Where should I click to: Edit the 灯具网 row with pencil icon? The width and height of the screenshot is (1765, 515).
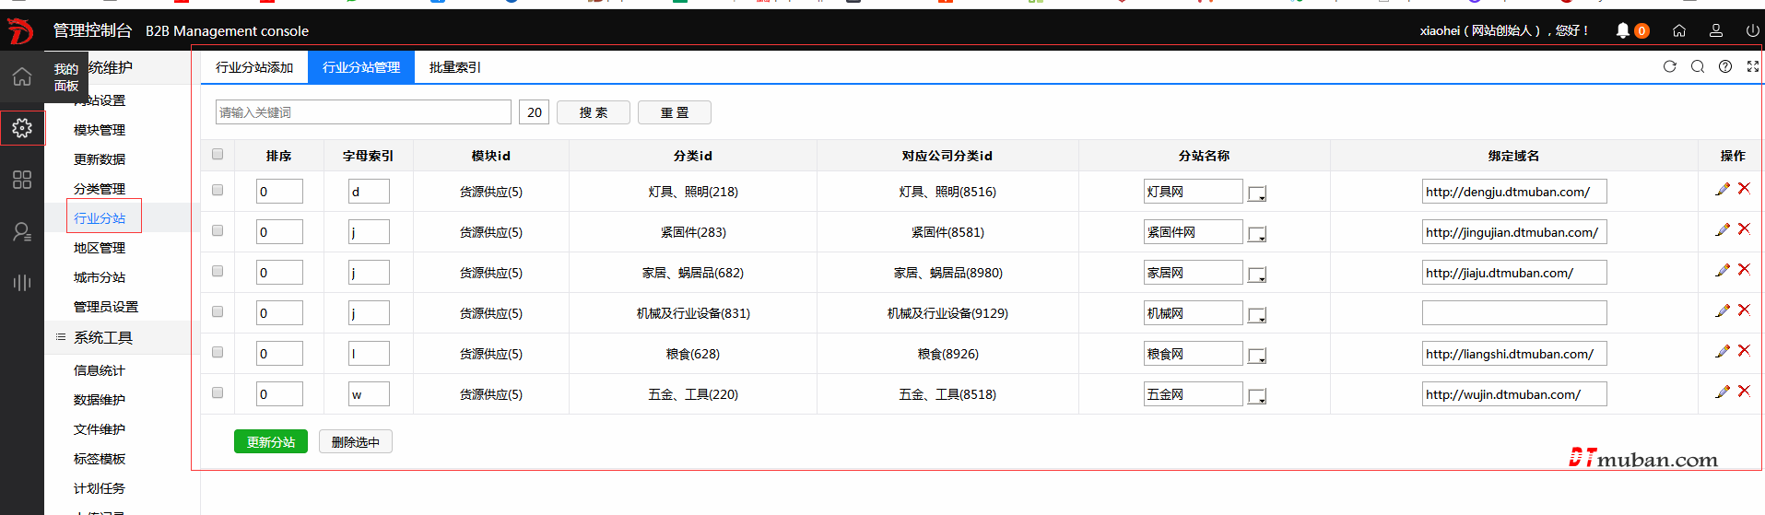[x=1722, y=189]
